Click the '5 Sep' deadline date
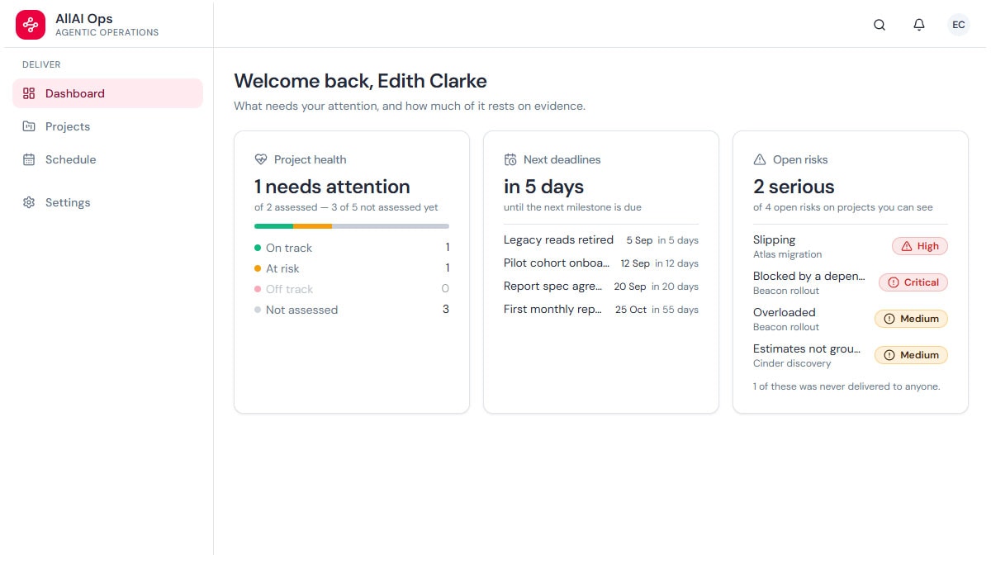 [x=639, y=240]
